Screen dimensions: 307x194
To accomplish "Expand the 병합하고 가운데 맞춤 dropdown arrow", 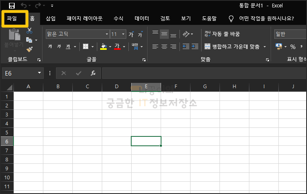I will point(265,47).
